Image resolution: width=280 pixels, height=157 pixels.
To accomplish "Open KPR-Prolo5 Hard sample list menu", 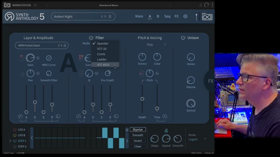I will coord(65,45).
